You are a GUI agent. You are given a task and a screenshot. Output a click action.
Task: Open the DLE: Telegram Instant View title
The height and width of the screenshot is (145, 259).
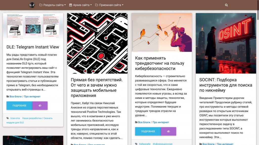pos(33,47)
